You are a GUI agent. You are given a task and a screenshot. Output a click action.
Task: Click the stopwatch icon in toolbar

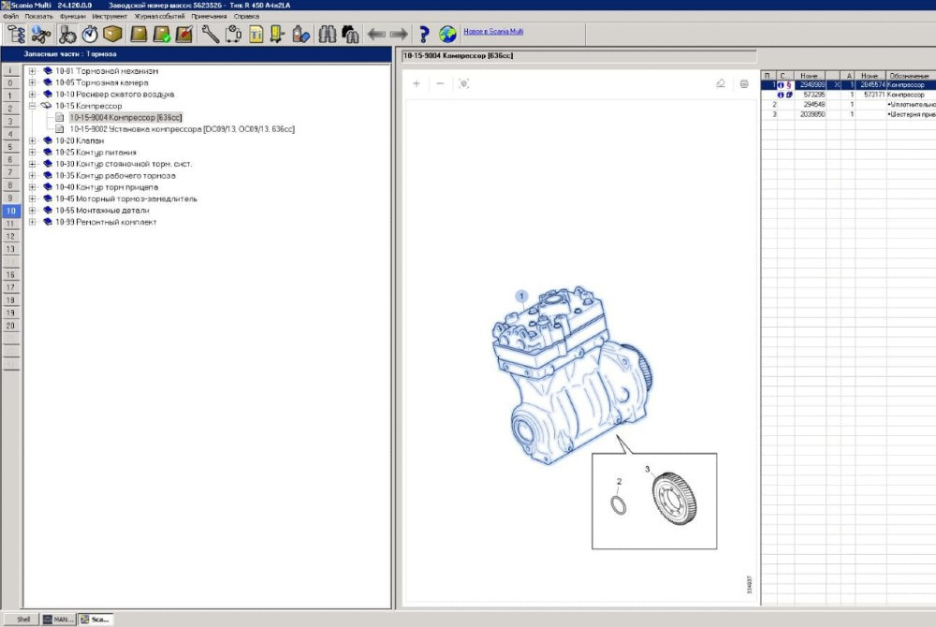tap(90, 35)
